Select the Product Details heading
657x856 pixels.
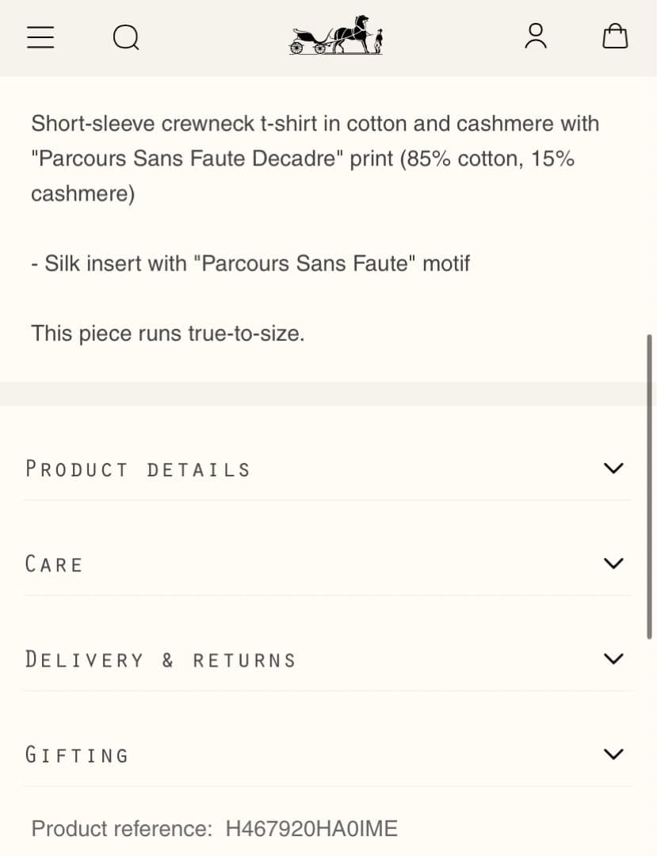[138, 469]
